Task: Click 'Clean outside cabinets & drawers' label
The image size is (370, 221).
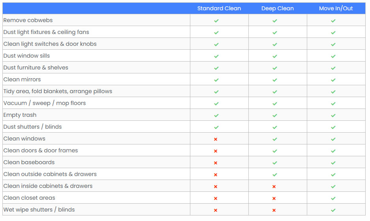Action: coord(50,174)
